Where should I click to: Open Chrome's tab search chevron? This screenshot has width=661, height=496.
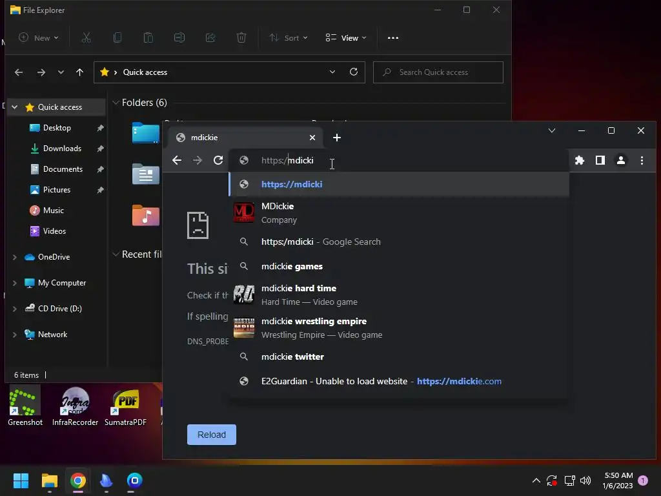tap(552, 130)
